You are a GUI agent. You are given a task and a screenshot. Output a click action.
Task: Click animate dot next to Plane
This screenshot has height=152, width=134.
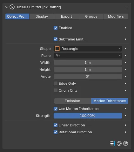coord(125,56)
